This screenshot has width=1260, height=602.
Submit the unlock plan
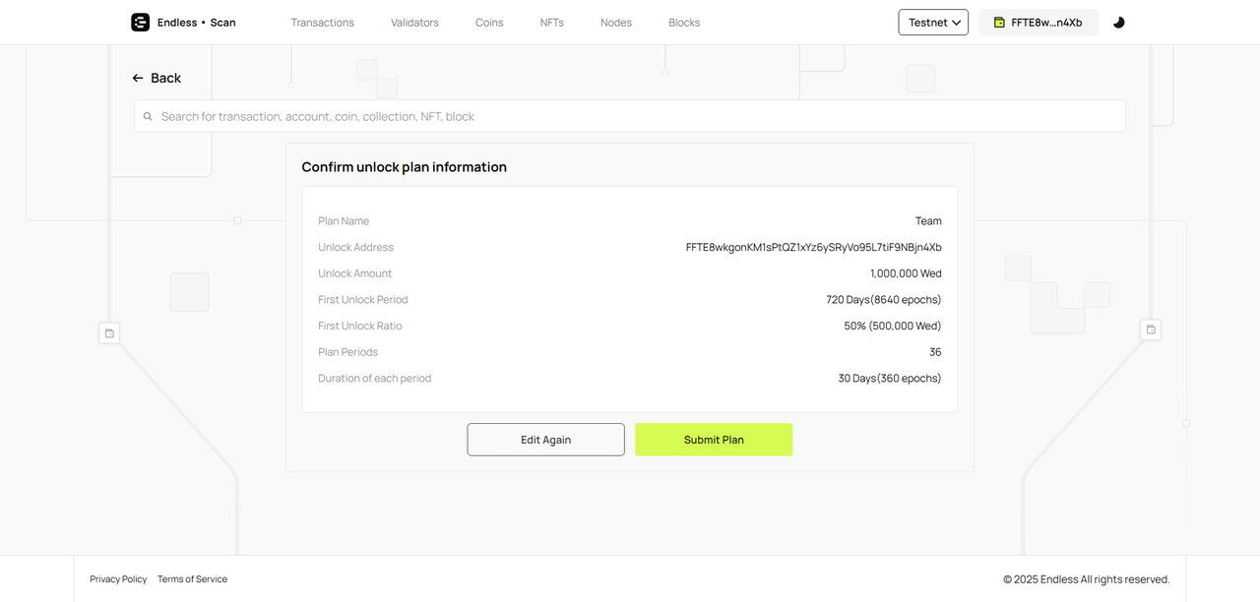[x=714, y=440]
